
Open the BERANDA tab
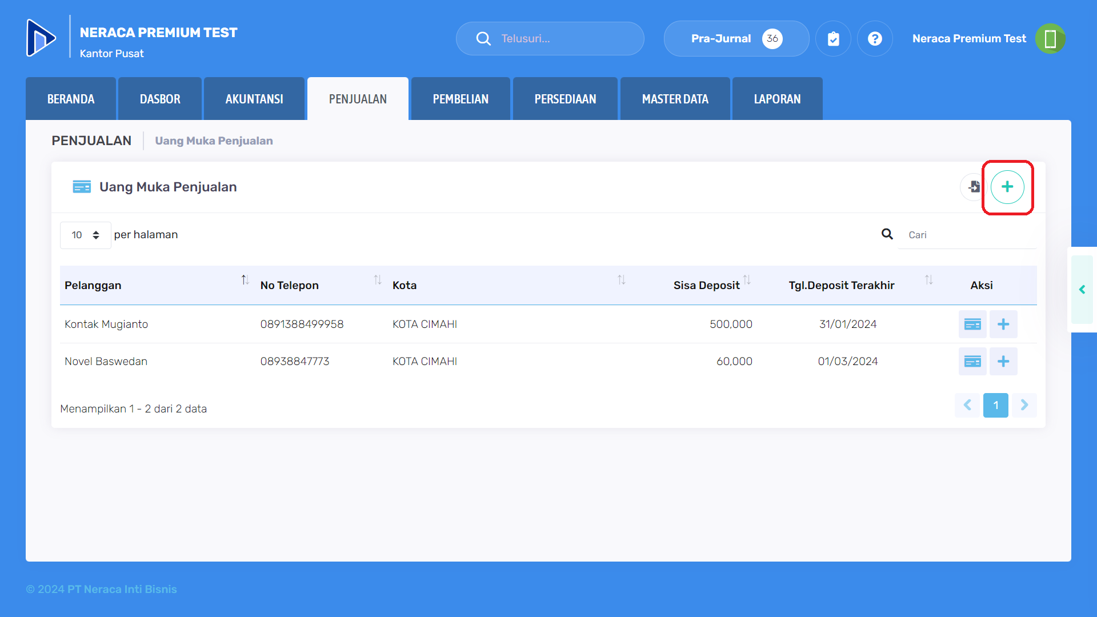[71, 99]
